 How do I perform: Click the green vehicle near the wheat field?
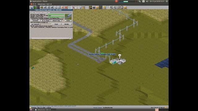click(33, 68)
